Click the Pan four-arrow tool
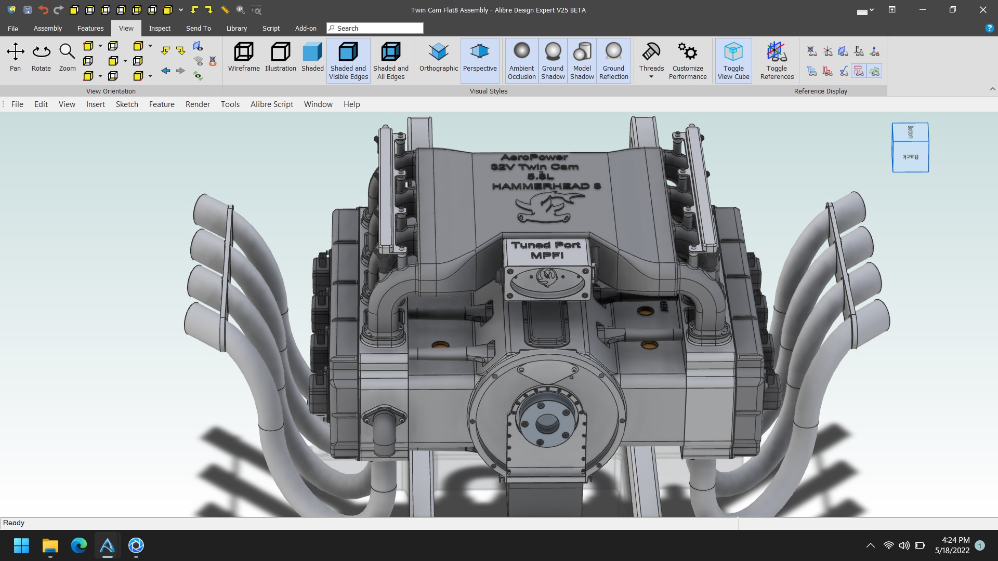 (x=16, y=57)
